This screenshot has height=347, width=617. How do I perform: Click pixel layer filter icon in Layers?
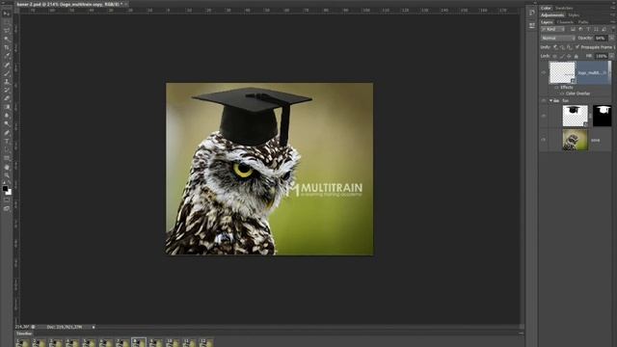[x=573, y=30]
